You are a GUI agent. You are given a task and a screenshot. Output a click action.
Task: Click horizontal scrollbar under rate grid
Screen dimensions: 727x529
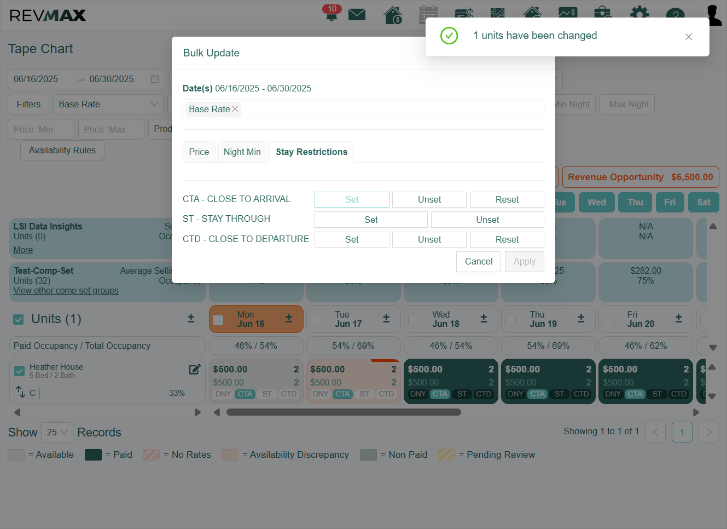pos(344,412)
